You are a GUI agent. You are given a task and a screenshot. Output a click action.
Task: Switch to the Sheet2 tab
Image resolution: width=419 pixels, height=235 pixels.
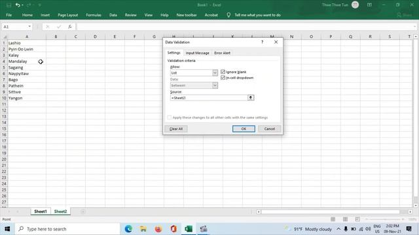pyautogui.click(x=60, y=211)
